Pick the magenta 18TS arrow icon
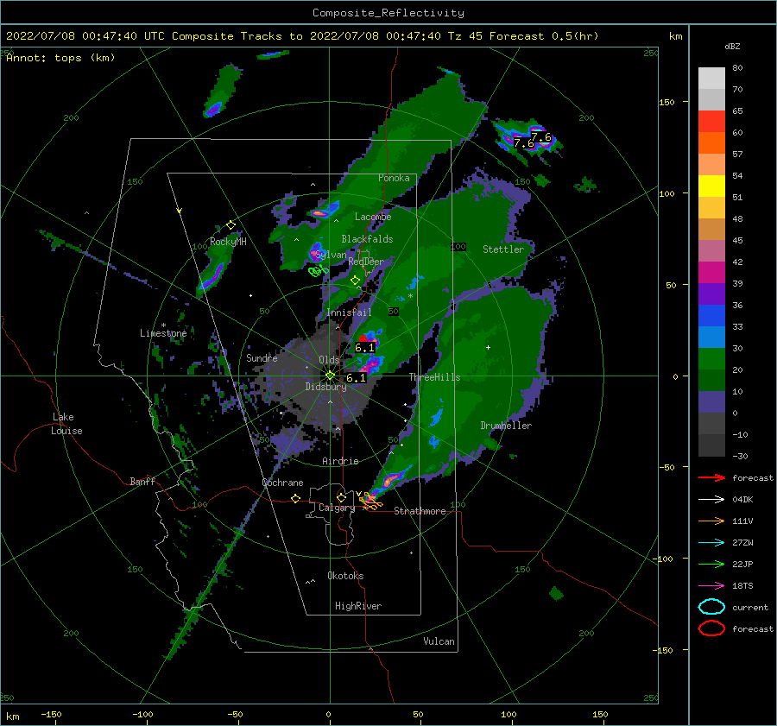 point(711,586)
